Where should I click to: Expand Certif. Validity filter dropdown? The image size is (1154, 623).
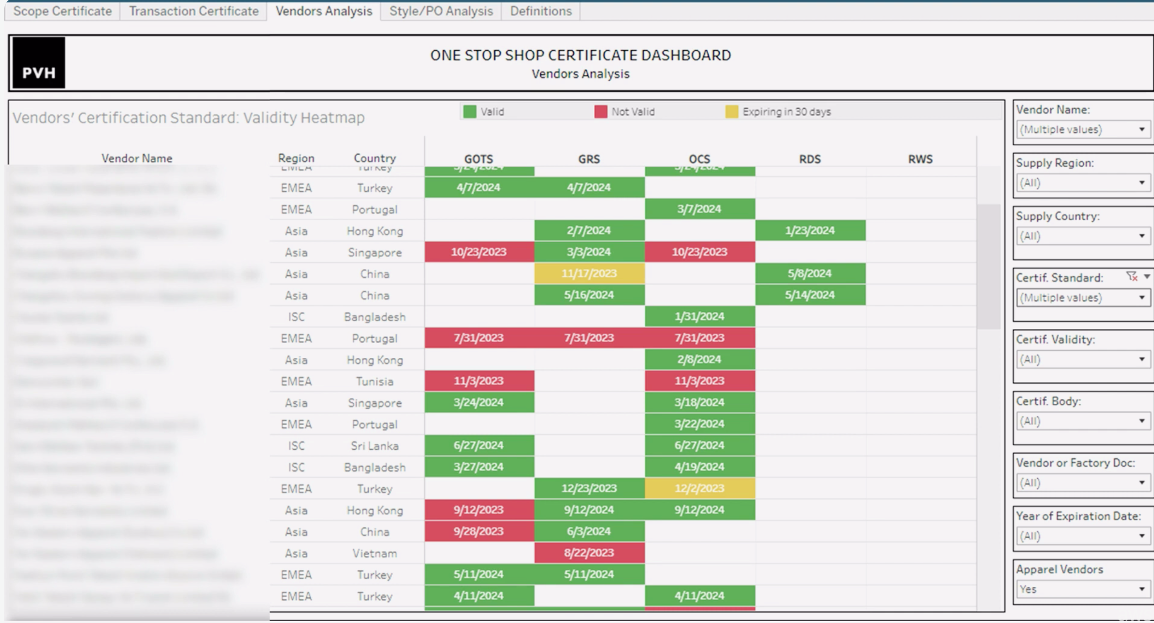pos(1082,359)
